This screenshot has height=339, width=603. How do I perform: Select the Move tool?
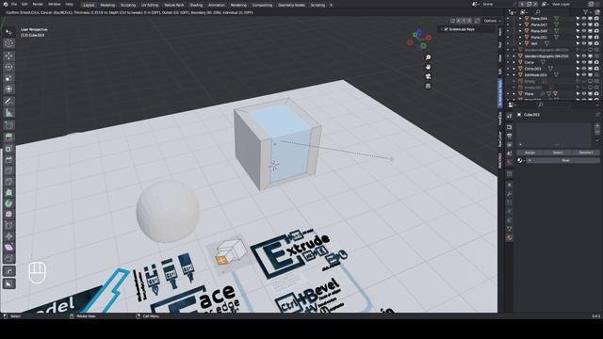[x=8, y=56]
